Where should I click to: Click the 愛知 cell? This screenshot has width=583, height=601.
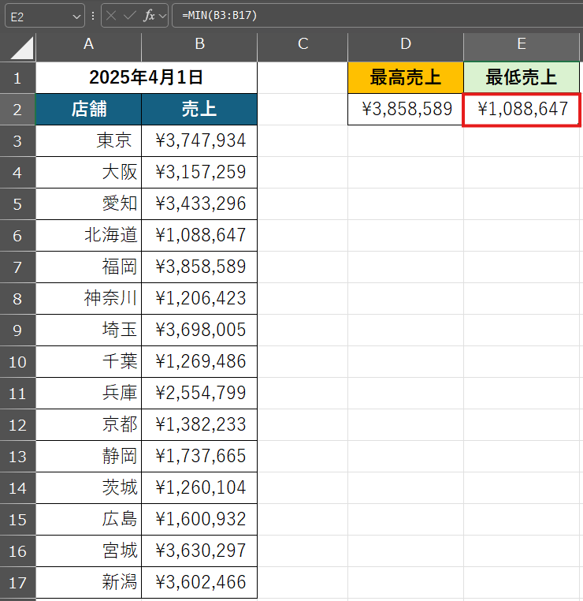pyautogui.click(x=89, y=204)
